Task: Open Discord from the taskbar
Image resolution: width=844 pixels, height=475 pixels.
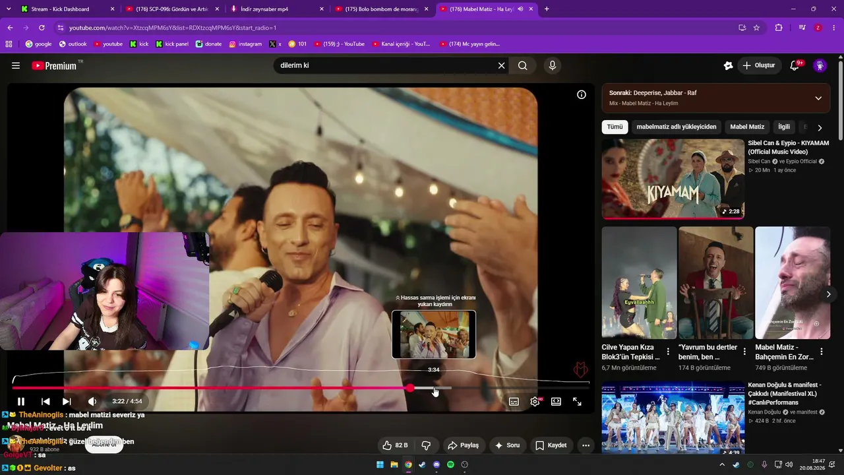Action: point(437,464)
